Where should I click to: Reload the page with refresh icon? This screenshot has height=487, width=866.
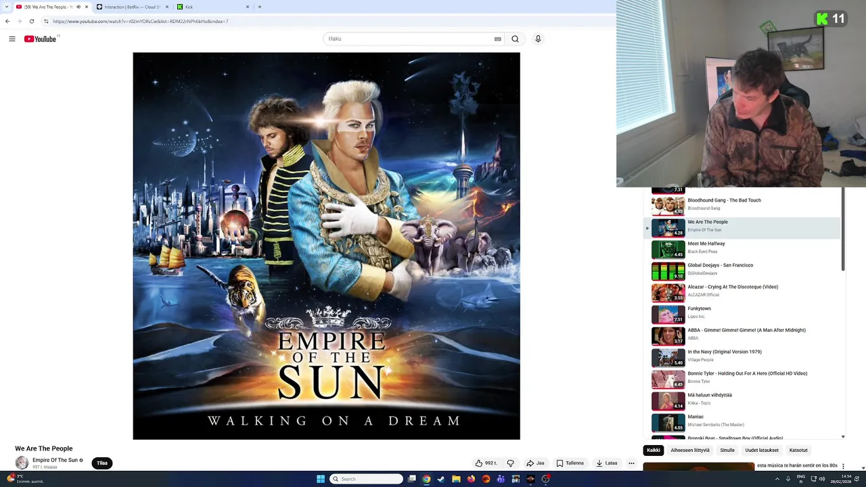(31, 21)
